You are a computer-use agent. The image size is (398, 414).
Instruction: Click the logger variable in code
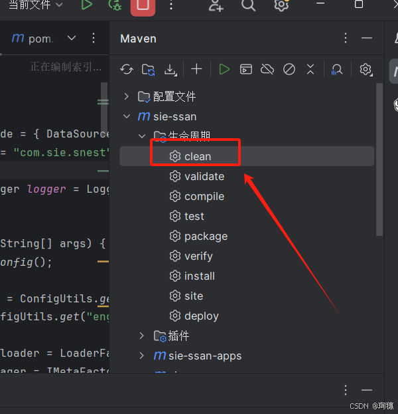coord(46,189)
